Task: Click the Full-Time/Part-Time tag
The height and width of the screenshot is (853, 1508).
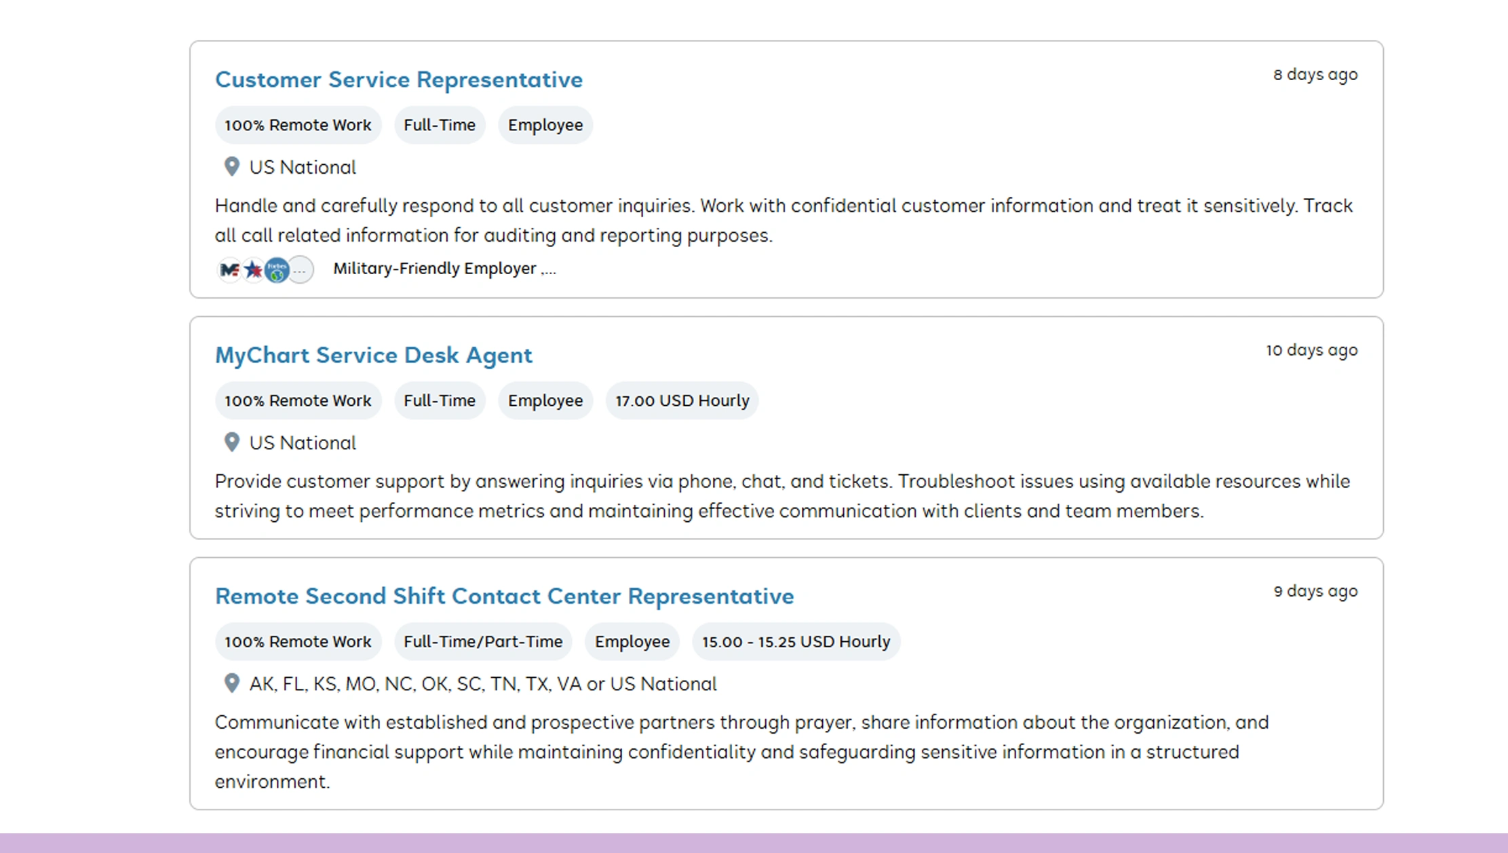Action: pyautogui.click(x=482, y=641)
